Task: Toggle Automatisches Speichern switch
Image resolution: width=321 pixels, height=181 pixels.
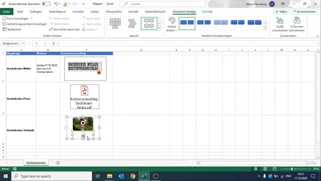Action: tap(46, 4)
